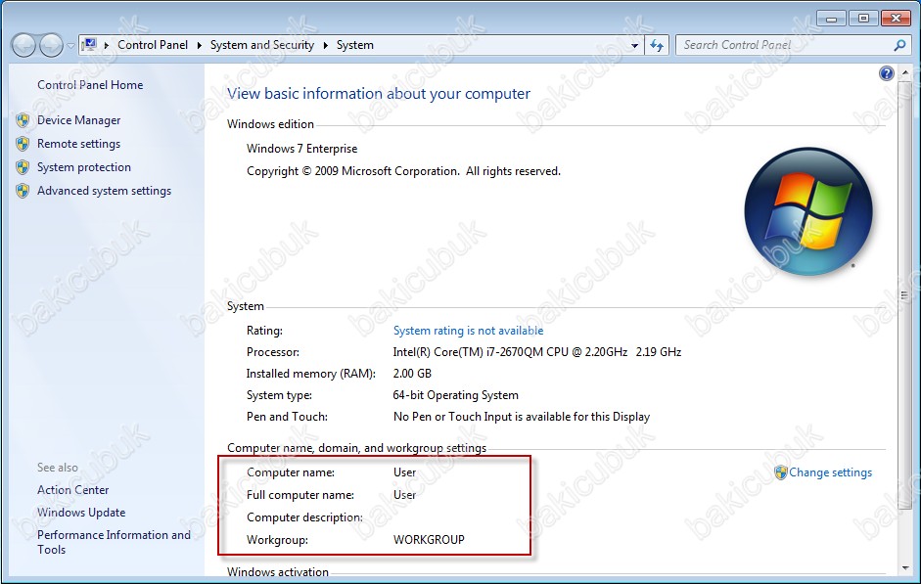This screenshot has height=584, width=921.
Task: Click the scrollbar down arrow
Action: tap(905, 568)
